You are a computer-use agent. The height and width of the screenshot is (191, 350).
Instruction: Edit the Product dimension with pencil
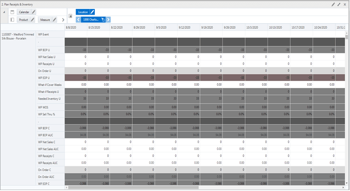pyautogui.click(x=33, y=20)
